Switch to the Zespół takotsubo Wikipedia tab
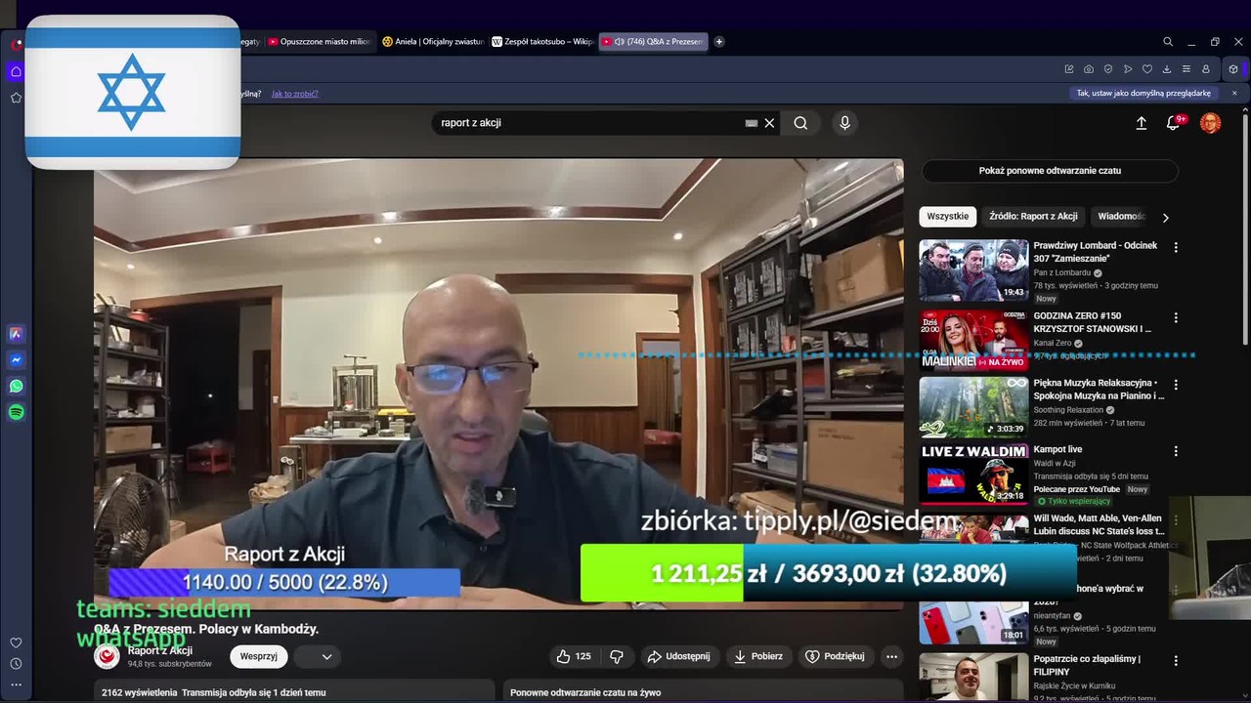Viewport: 1251px width, 703px height. point(542,42)
